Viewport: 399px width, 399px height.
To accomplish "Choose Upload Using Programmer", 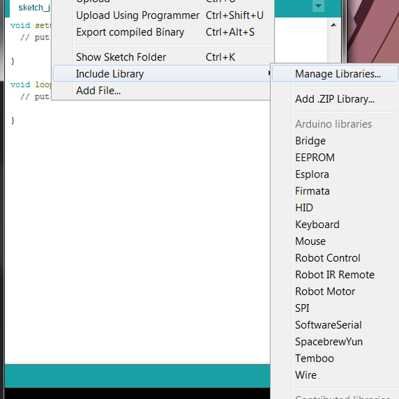I will coord(162,15).
